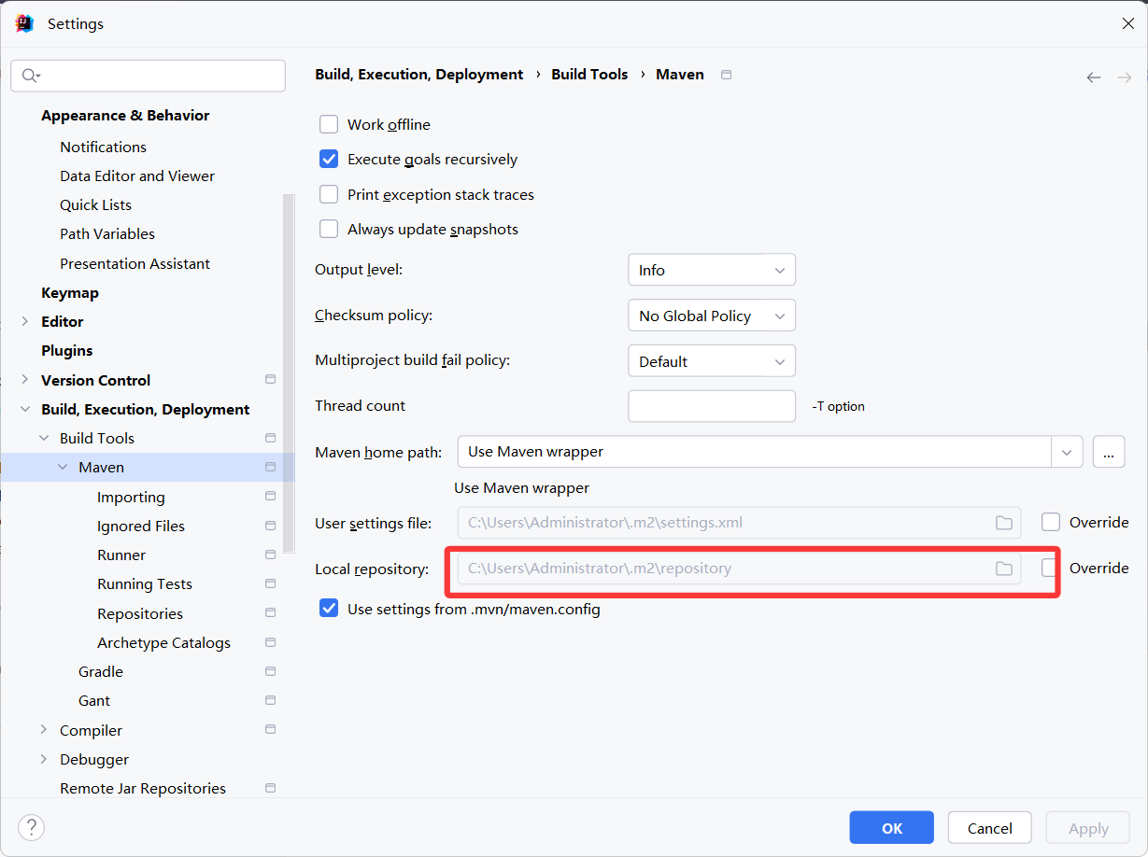Tick Override for Local repository
1148x857 pixels.
click(1051, 568)
